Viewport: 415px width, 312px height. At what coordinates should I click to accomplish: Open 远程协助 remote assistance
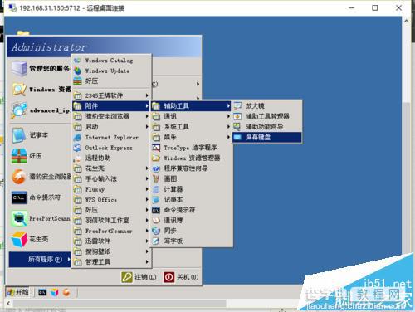111,158
